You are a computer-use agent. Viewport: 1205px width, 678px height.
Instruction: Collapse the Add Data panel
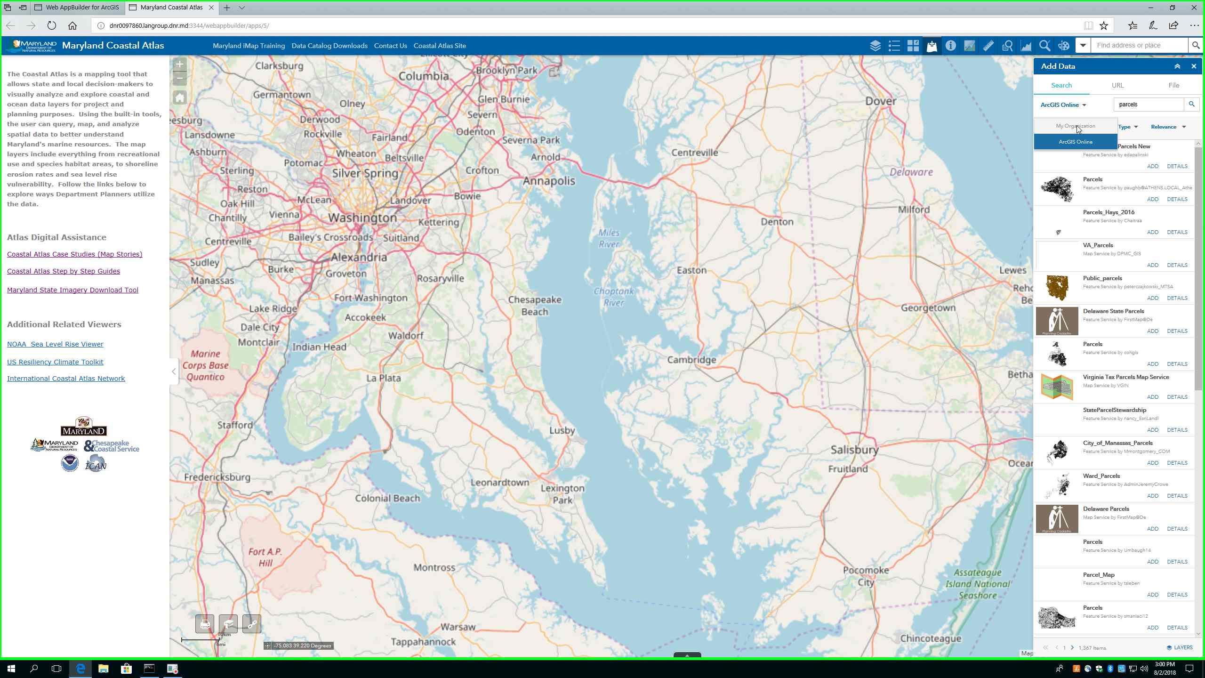click(1178, 66)
